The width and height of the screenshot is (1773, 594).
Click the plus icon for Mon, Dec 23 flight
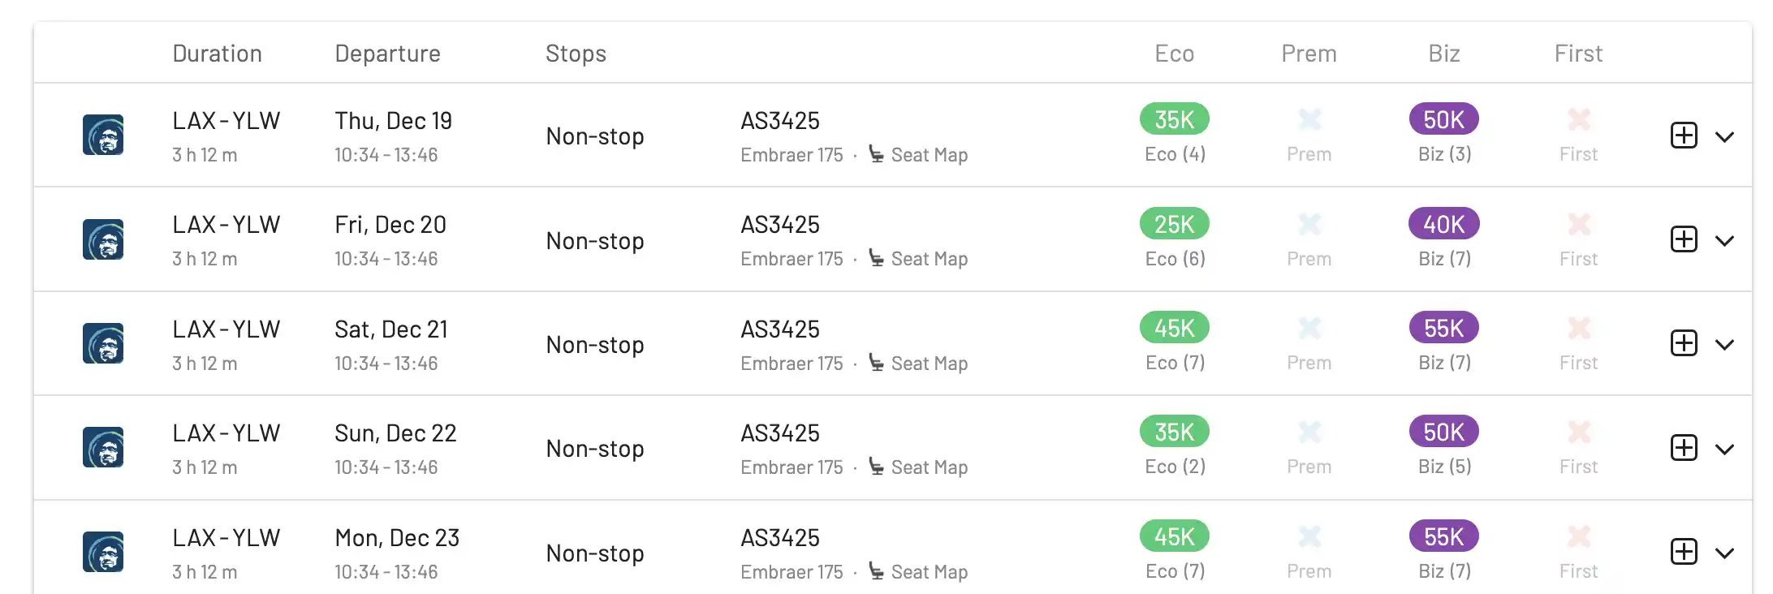coord(1684,552)
